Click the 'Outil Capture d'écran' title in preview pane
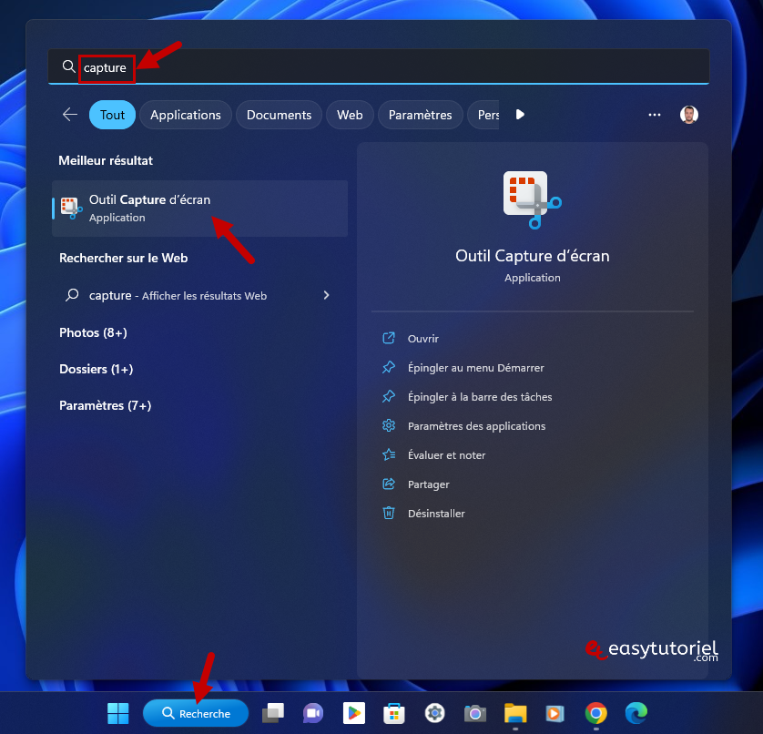This screenshot has height=734, width=763. 533,256
